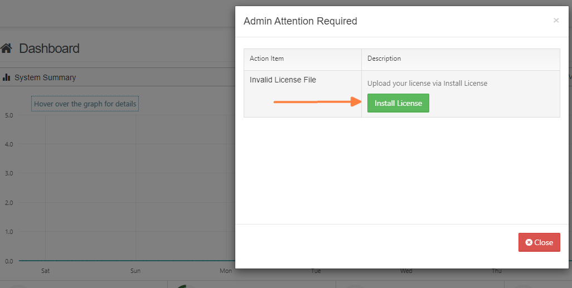Click the System Summary bar chart icon
This screenshot has height=288, width=572.
click(x=7, y=77)
